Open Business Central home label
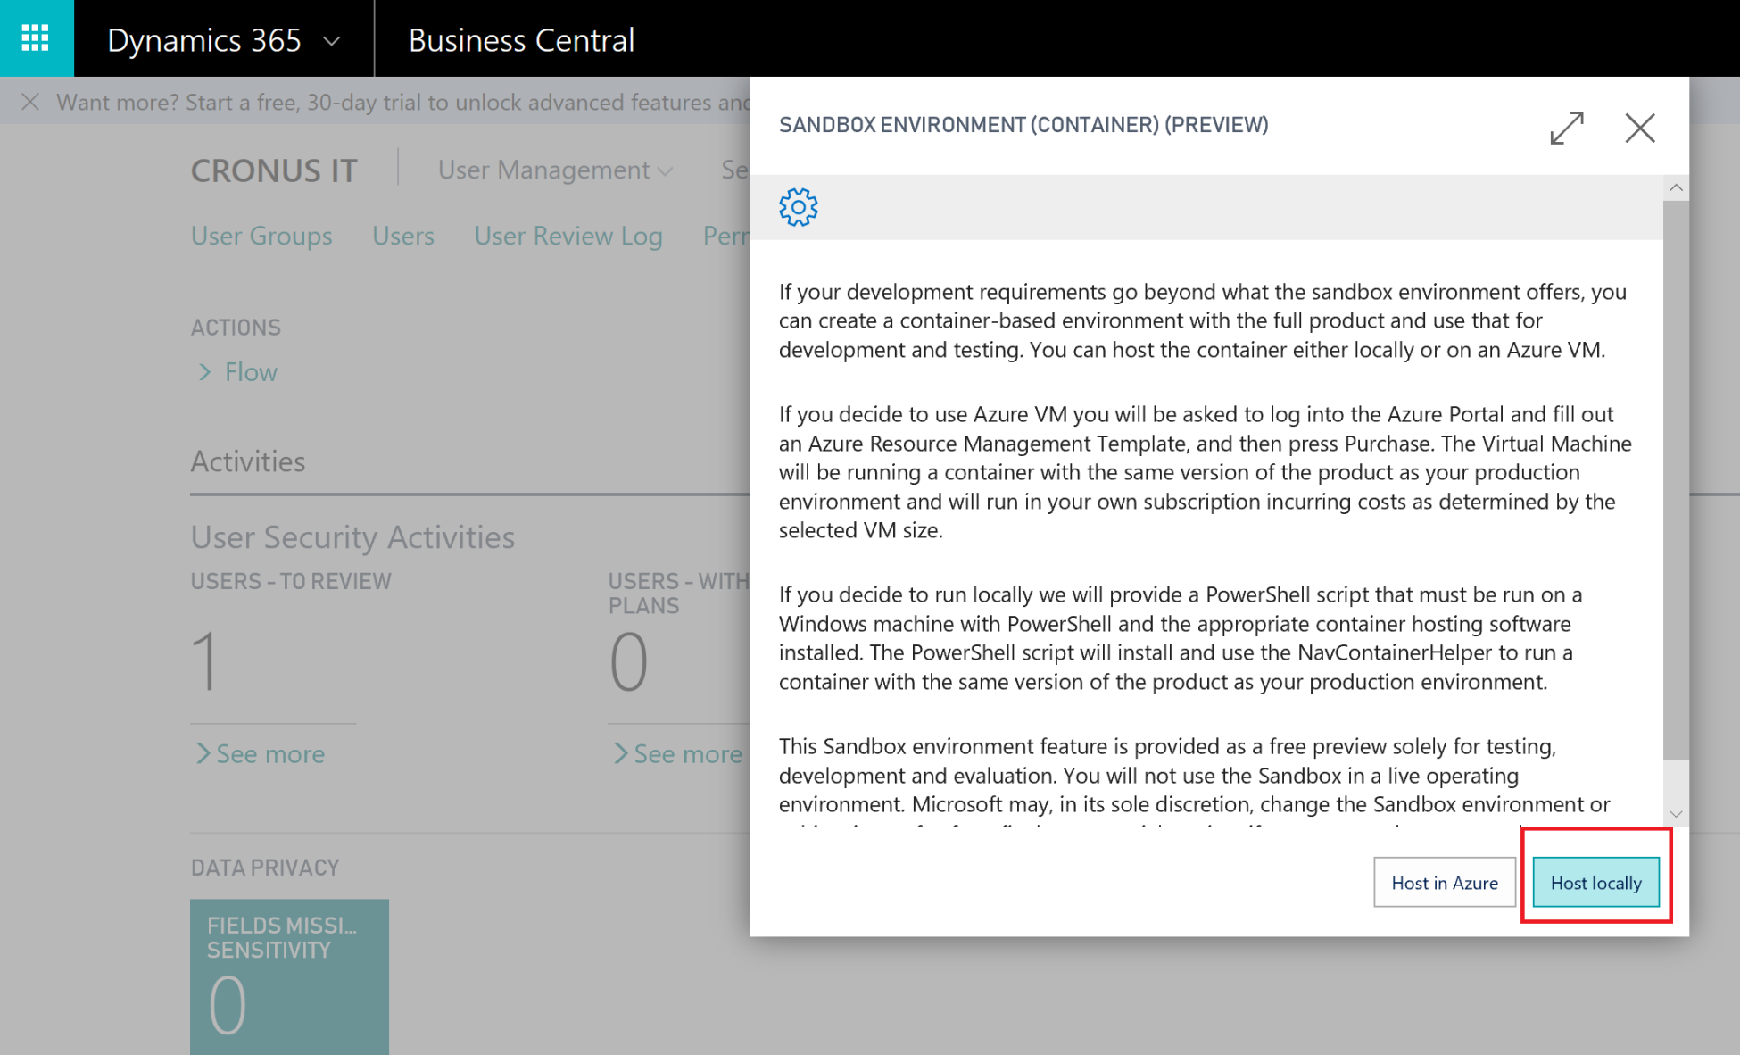The image size is (1740, 1055). coord(521,40)
